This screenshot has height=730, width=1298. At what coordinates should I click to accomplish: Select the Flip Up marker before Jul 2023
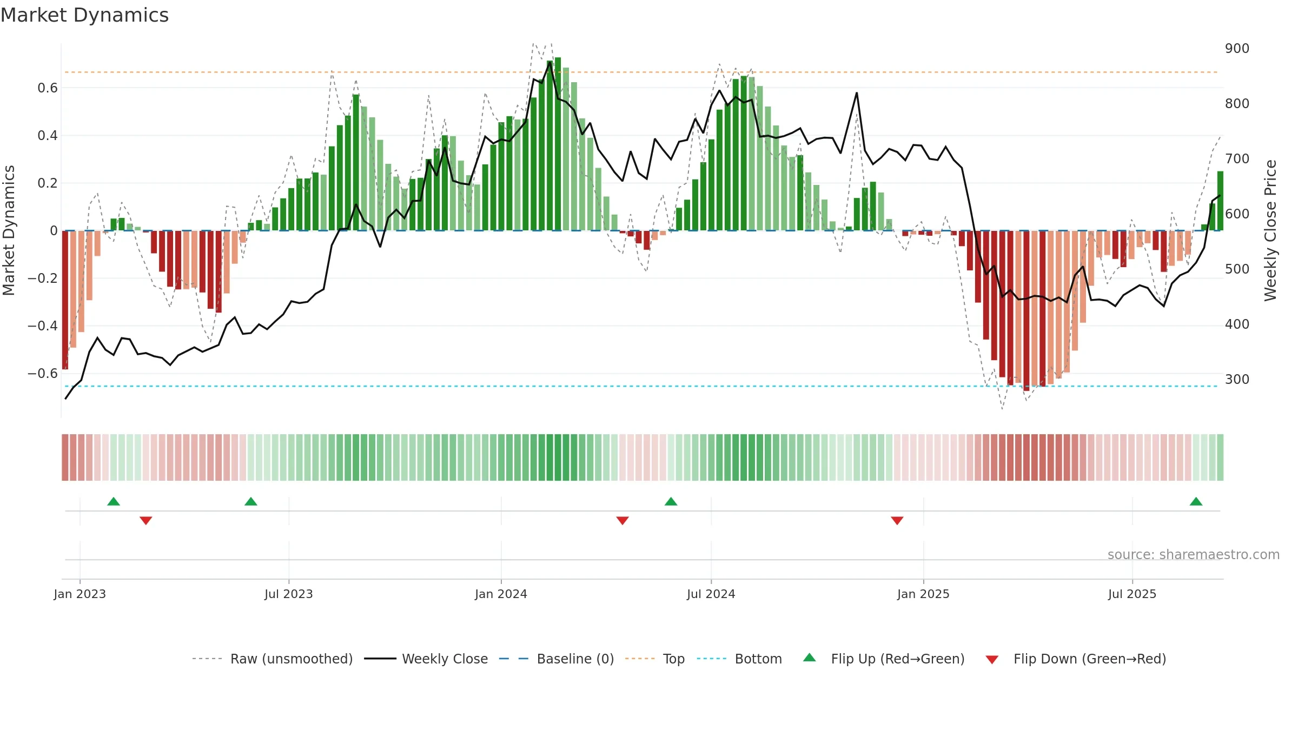pos(251,501)
